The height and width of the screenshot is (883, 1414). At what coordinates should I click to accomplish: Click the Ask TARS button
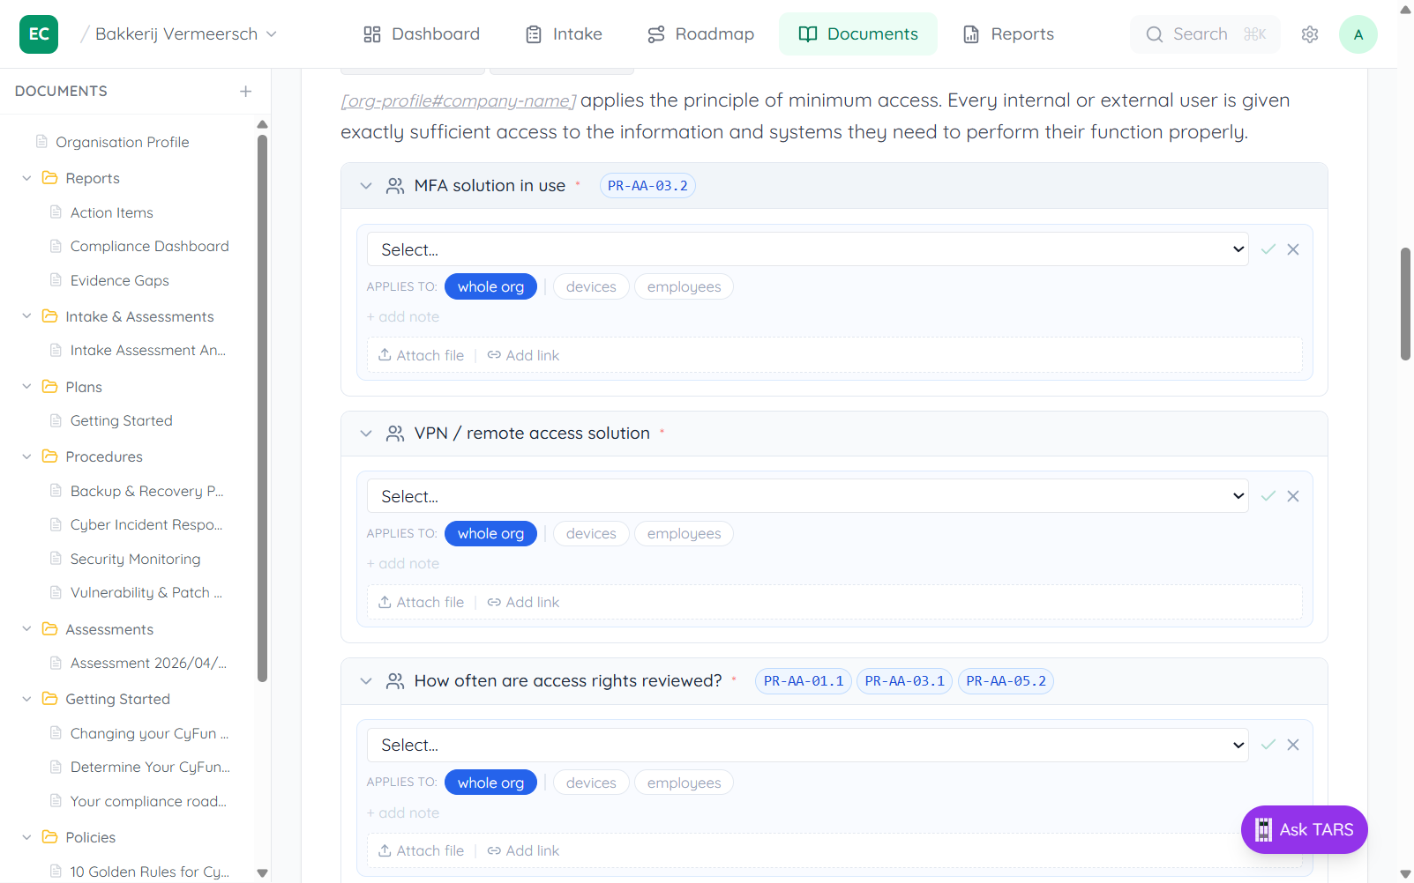tap(1304, 829)
